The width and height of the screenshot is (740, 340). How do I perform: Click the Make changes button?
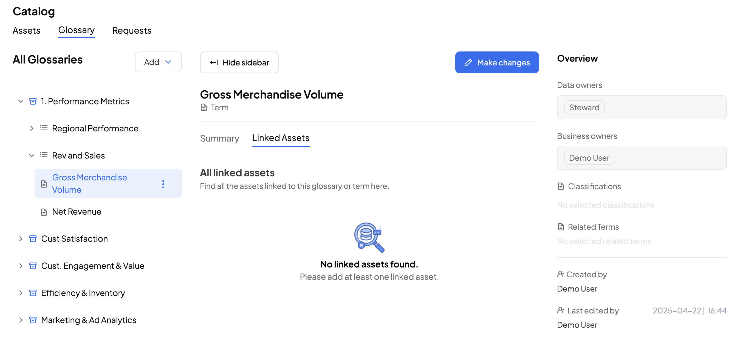497,62
